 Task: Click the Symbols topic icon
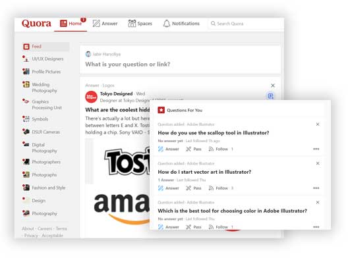tap(26, 118)
